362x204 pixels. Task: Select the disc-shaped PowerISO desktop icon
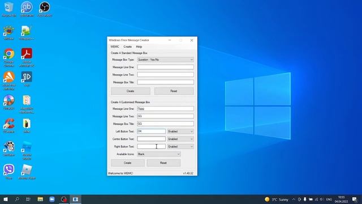9,102
